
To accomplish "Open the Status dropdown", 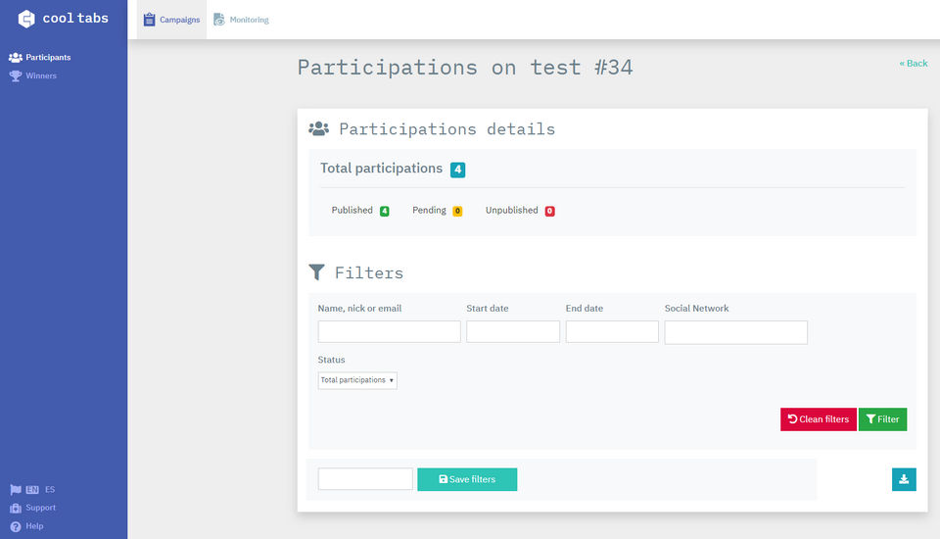I will (357, 380).
